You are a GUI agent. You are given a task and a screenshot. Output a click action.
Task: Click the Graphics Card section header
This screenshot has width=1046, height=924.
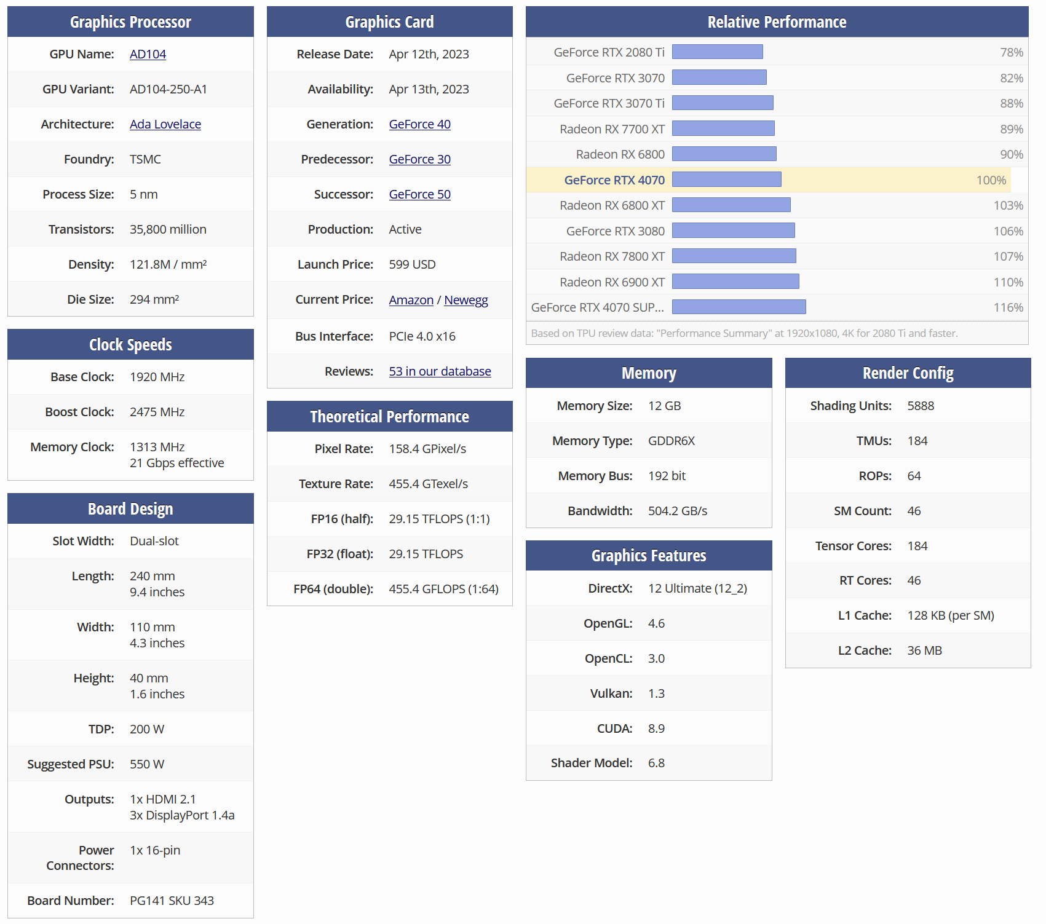click(x=390, y=22)
